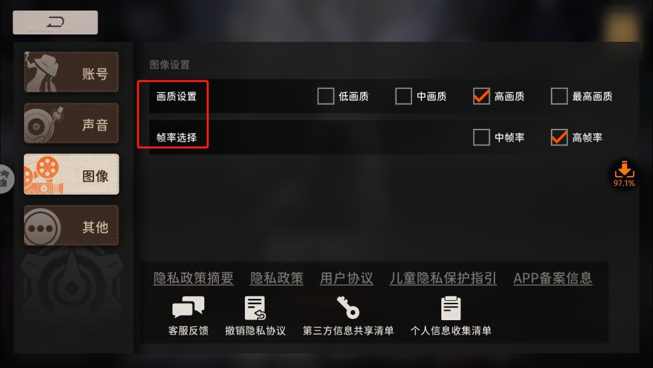Image resolution: width=653 pixels, height=368 pixels.
Task: Open the 儿童隐私保护指引 link
Action: click(x=443, y=278)
